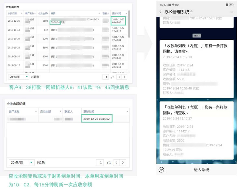Sort 收款单列表 by 收款日期 column
237x190 pixels.
click(22, 13)
